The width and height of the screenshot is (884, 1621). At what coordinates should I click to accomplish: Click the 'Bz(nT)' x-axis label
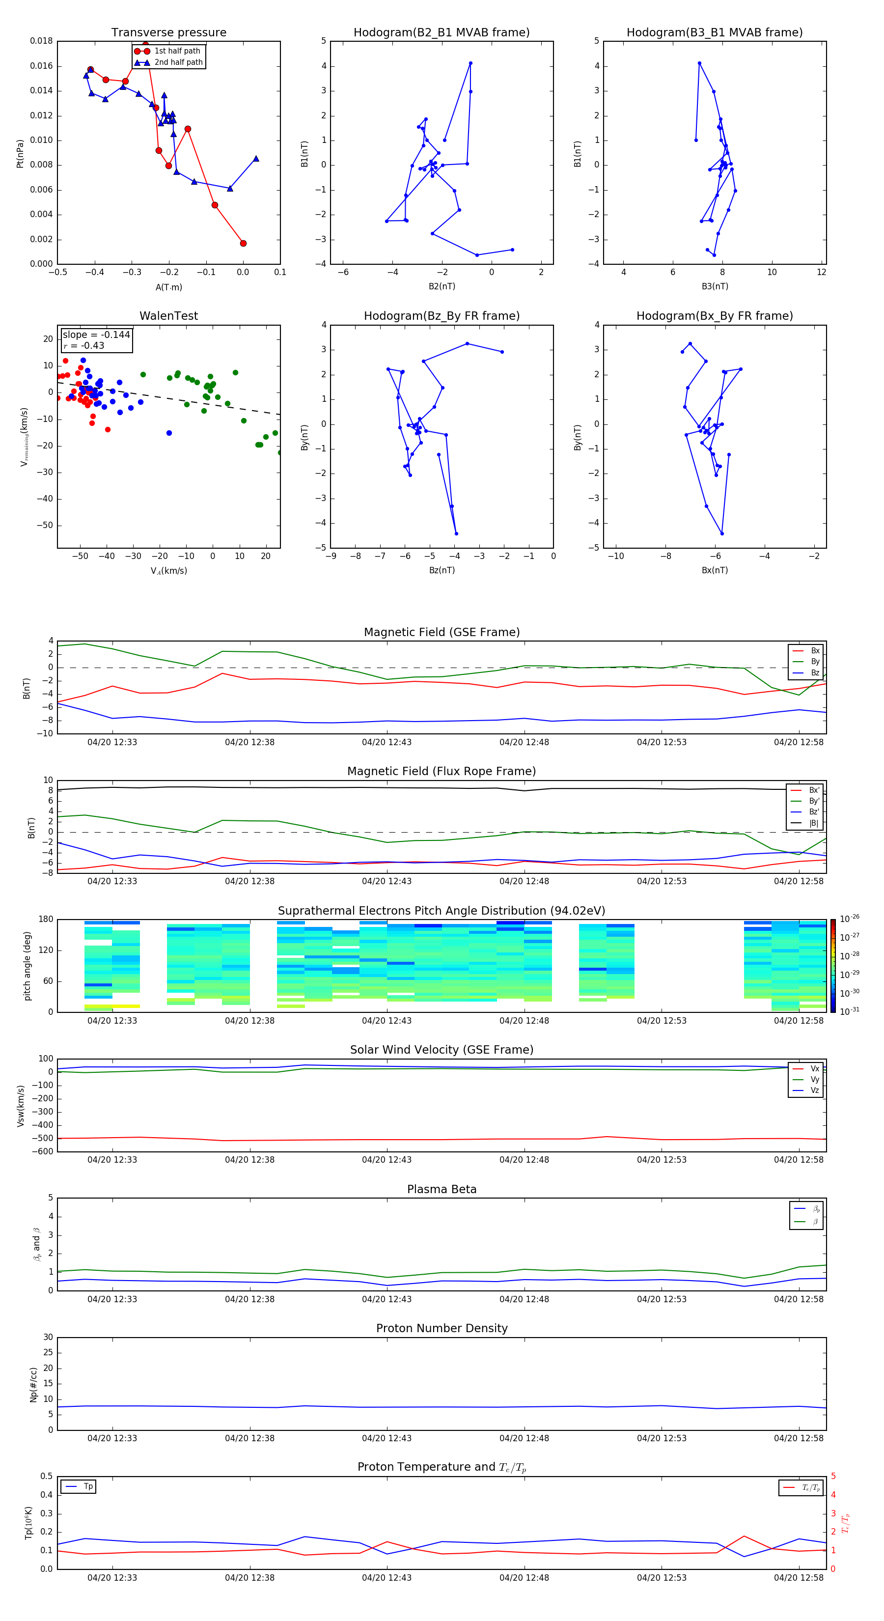pos(442,570)
